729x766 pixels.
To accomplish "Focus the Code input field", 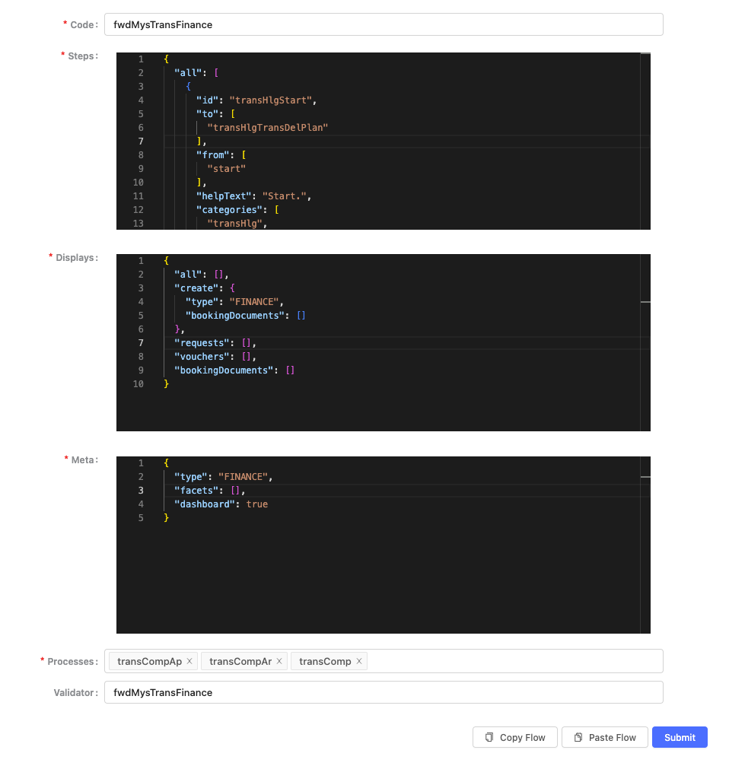I will tap(384, 24).
